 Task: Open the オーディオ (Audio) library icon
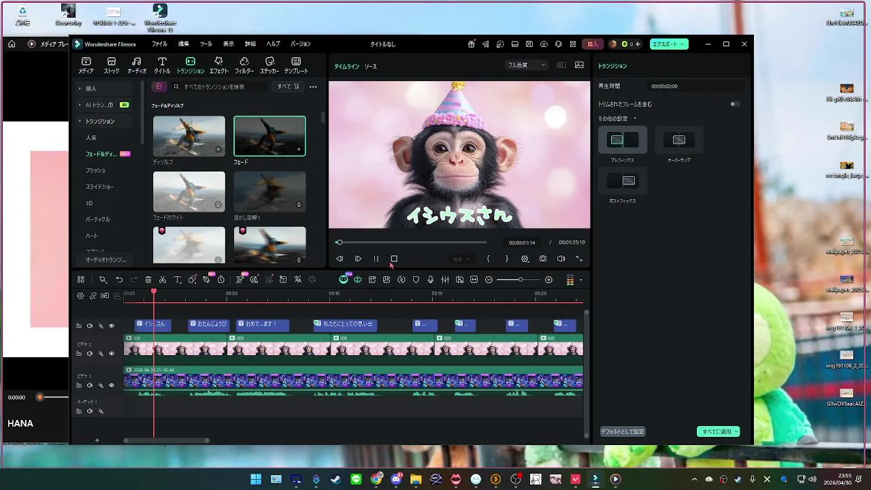coord(137,65)
